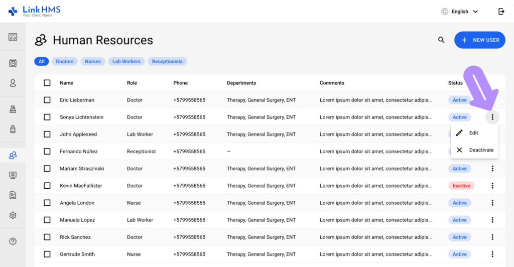Viewport: 514px width, 267px height.
Task: Click the search magnifier icon
Action: click(x=441, y=40)
